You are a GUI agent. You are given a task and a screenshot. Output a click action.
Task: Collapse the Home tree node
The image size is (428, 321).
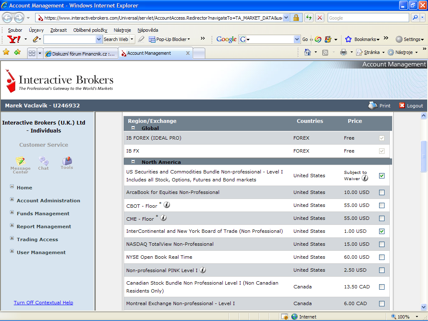pos(12,186)
